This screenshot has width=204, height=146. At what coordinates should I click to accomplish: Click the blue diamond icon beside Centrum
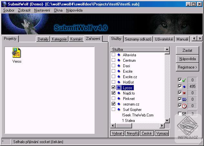click(119, 60)
